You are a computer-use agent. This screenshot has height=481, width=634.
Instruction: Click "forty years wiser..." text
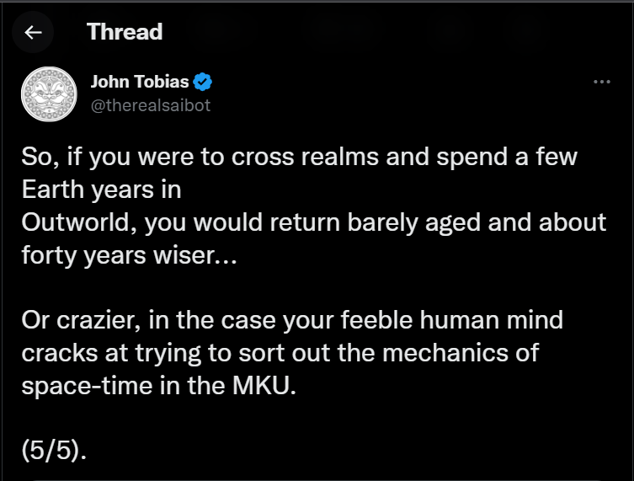coord(129,254)
